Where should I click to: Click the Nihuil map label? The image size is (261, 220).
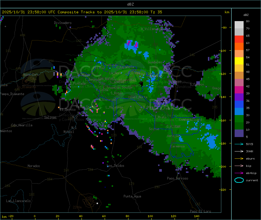coord(68,132)
